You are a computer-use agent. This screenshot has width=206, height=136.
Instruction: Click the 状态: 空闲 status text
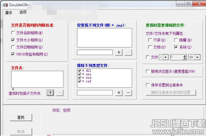61,110
